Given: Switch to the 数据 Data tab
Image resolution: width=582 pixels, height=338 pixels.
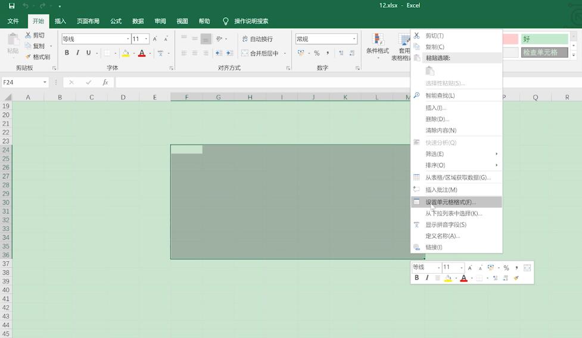Looking at the screenshot, I should click(138, 21).
